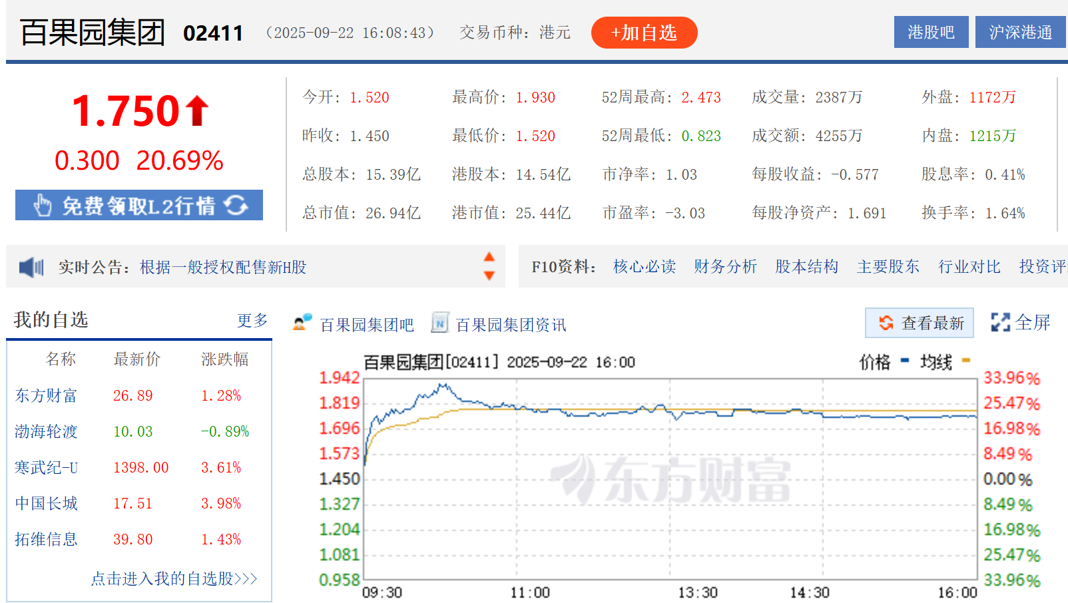The image size is (1068, 603).
Task: Click the 最高价 value 1.930
Action: [x=535, y=98]
